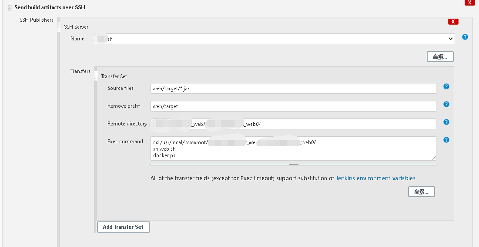Screen dimensions: 479x247
Task: Click inside the Exec command textarea
Action: (293, 148)
